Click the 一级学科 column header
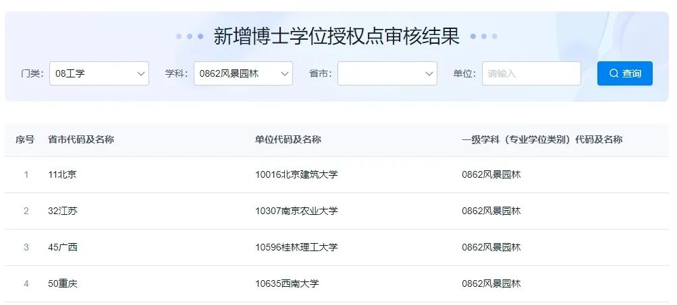The image size is (677, 305). pos(541,139)
